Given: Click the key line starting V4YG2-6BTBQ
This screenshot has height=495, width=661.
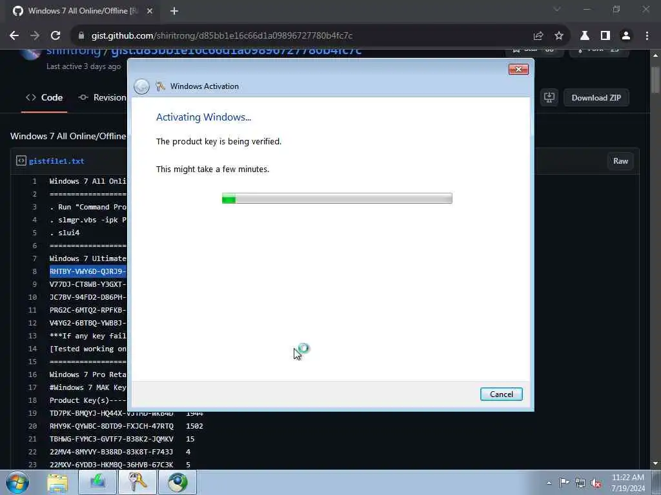Looking at the screenshot, I should click(88, 323).
